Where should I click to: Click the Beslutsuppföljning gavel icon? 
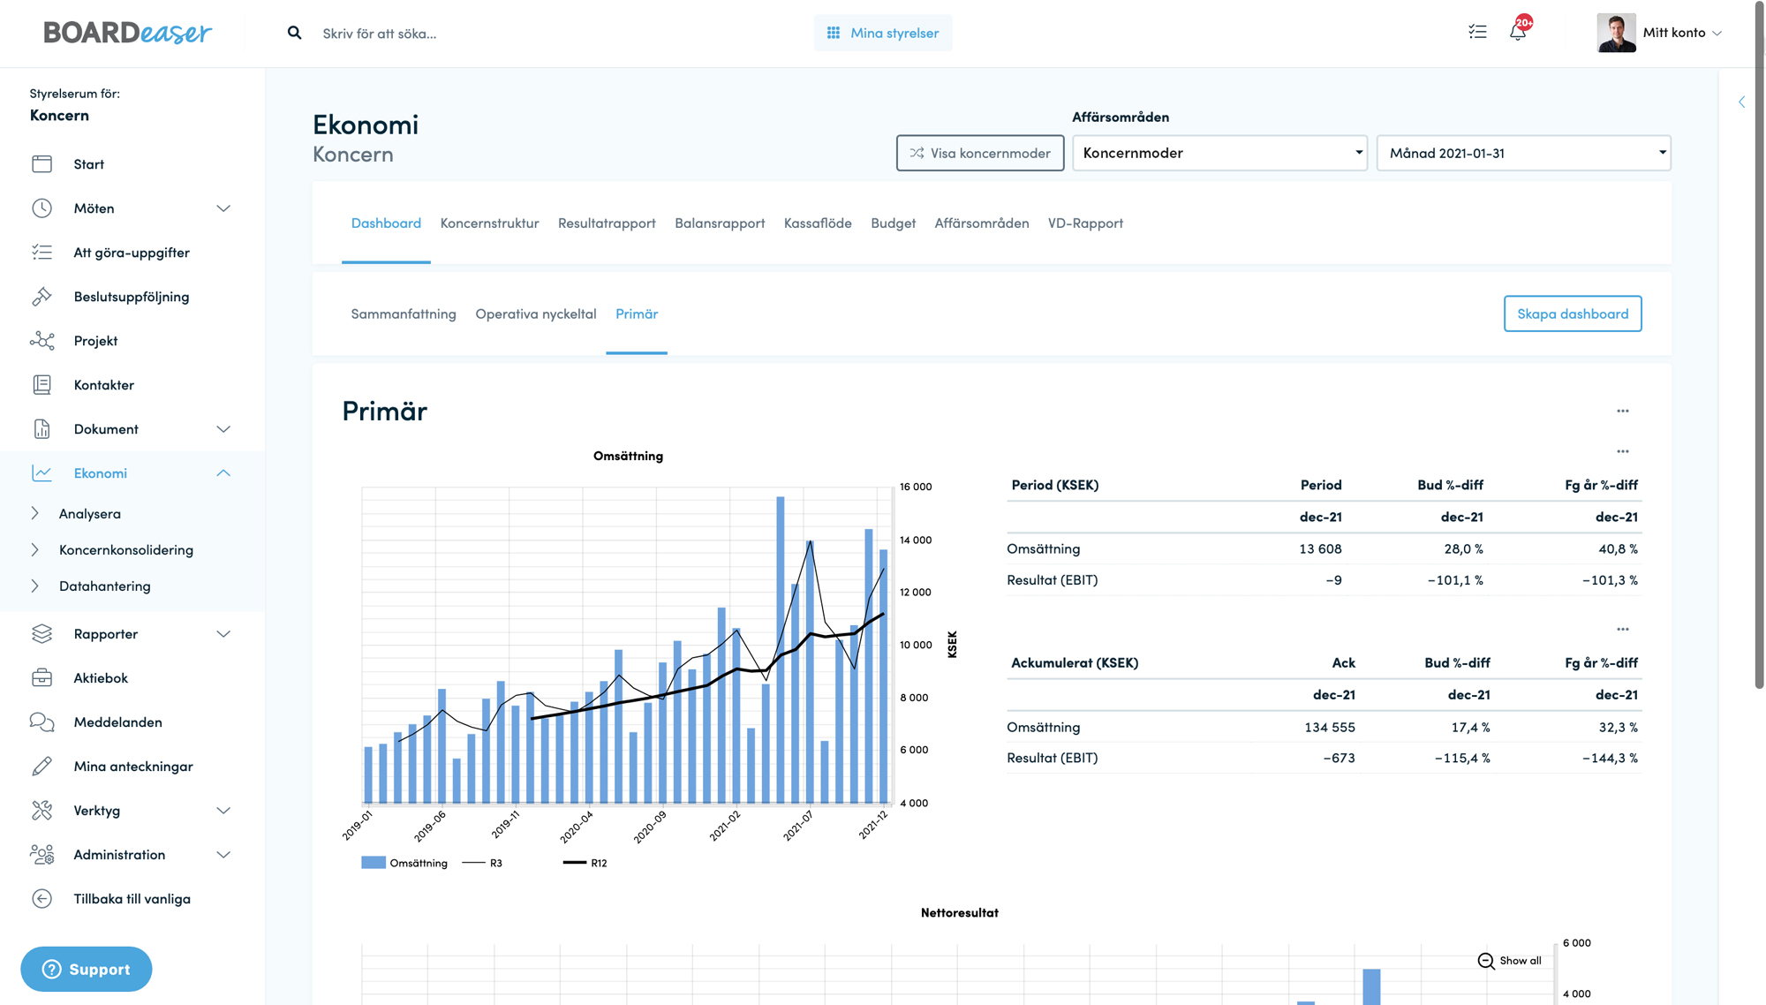(x=42, y=297)
